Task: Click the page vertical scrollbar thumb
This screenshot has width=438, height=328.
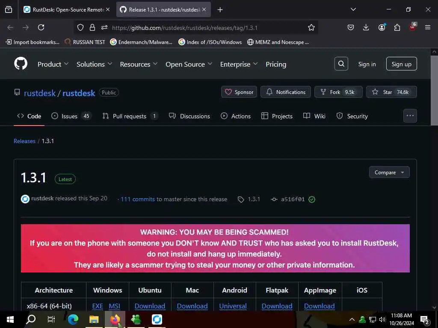Action: pos(434,91)
